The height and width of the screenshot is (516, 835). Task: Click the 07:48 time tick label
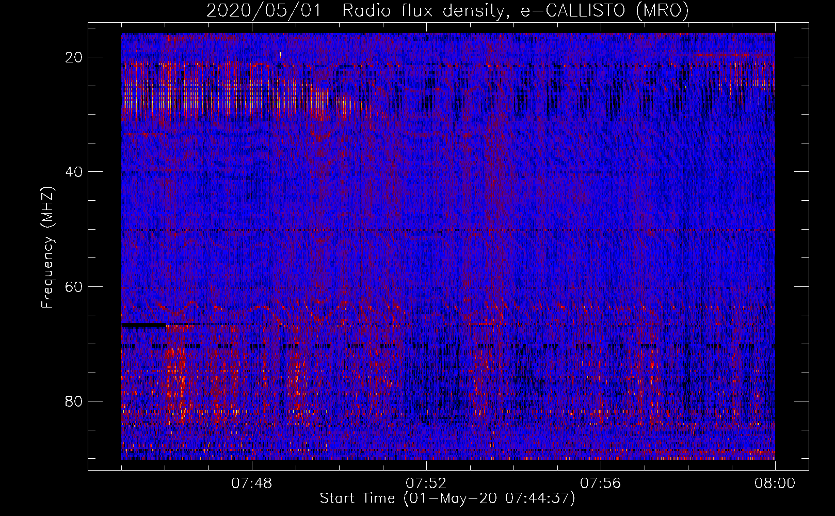pyautogui.click(x=252, y=483)
